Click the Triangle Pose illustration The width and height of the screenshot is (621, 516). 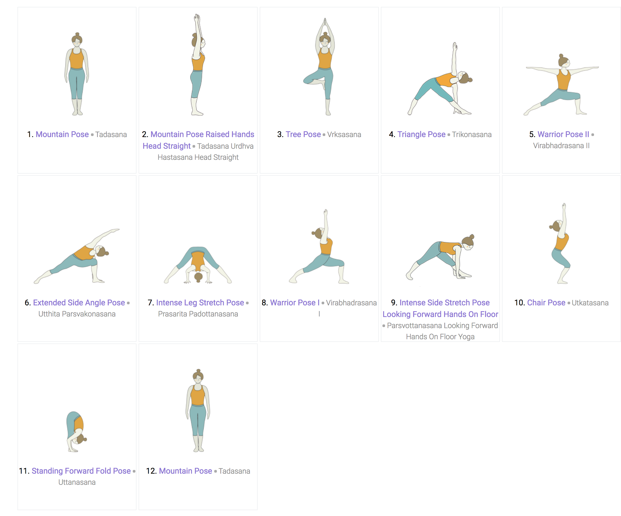pyautogui.click(x=440, y=79)
